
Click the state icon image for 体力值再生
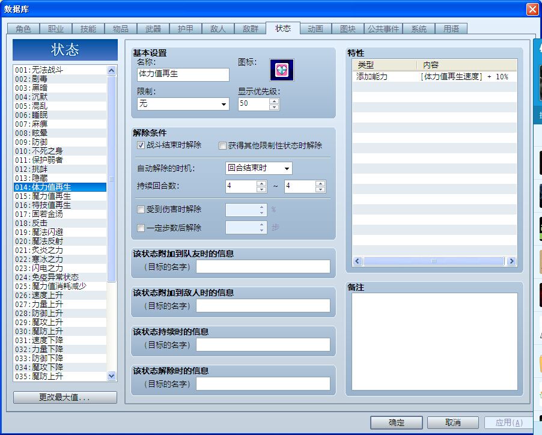[x=282, y=70]
